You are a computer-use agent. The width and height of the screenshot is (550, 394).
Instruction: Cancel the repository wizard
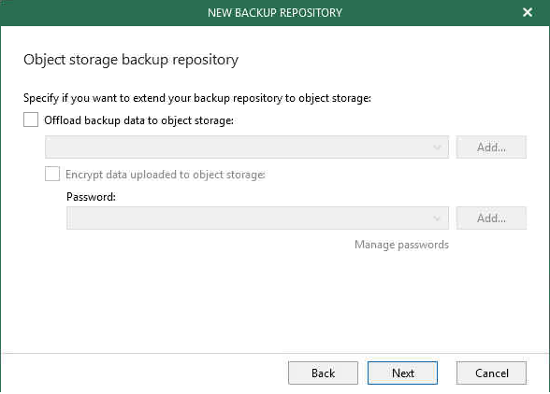[491, 373]
